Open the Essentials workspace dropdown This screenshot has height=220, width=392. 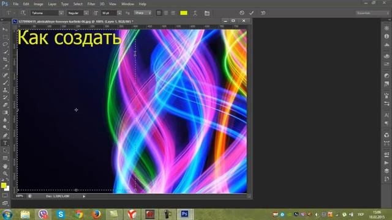point(372,13)
